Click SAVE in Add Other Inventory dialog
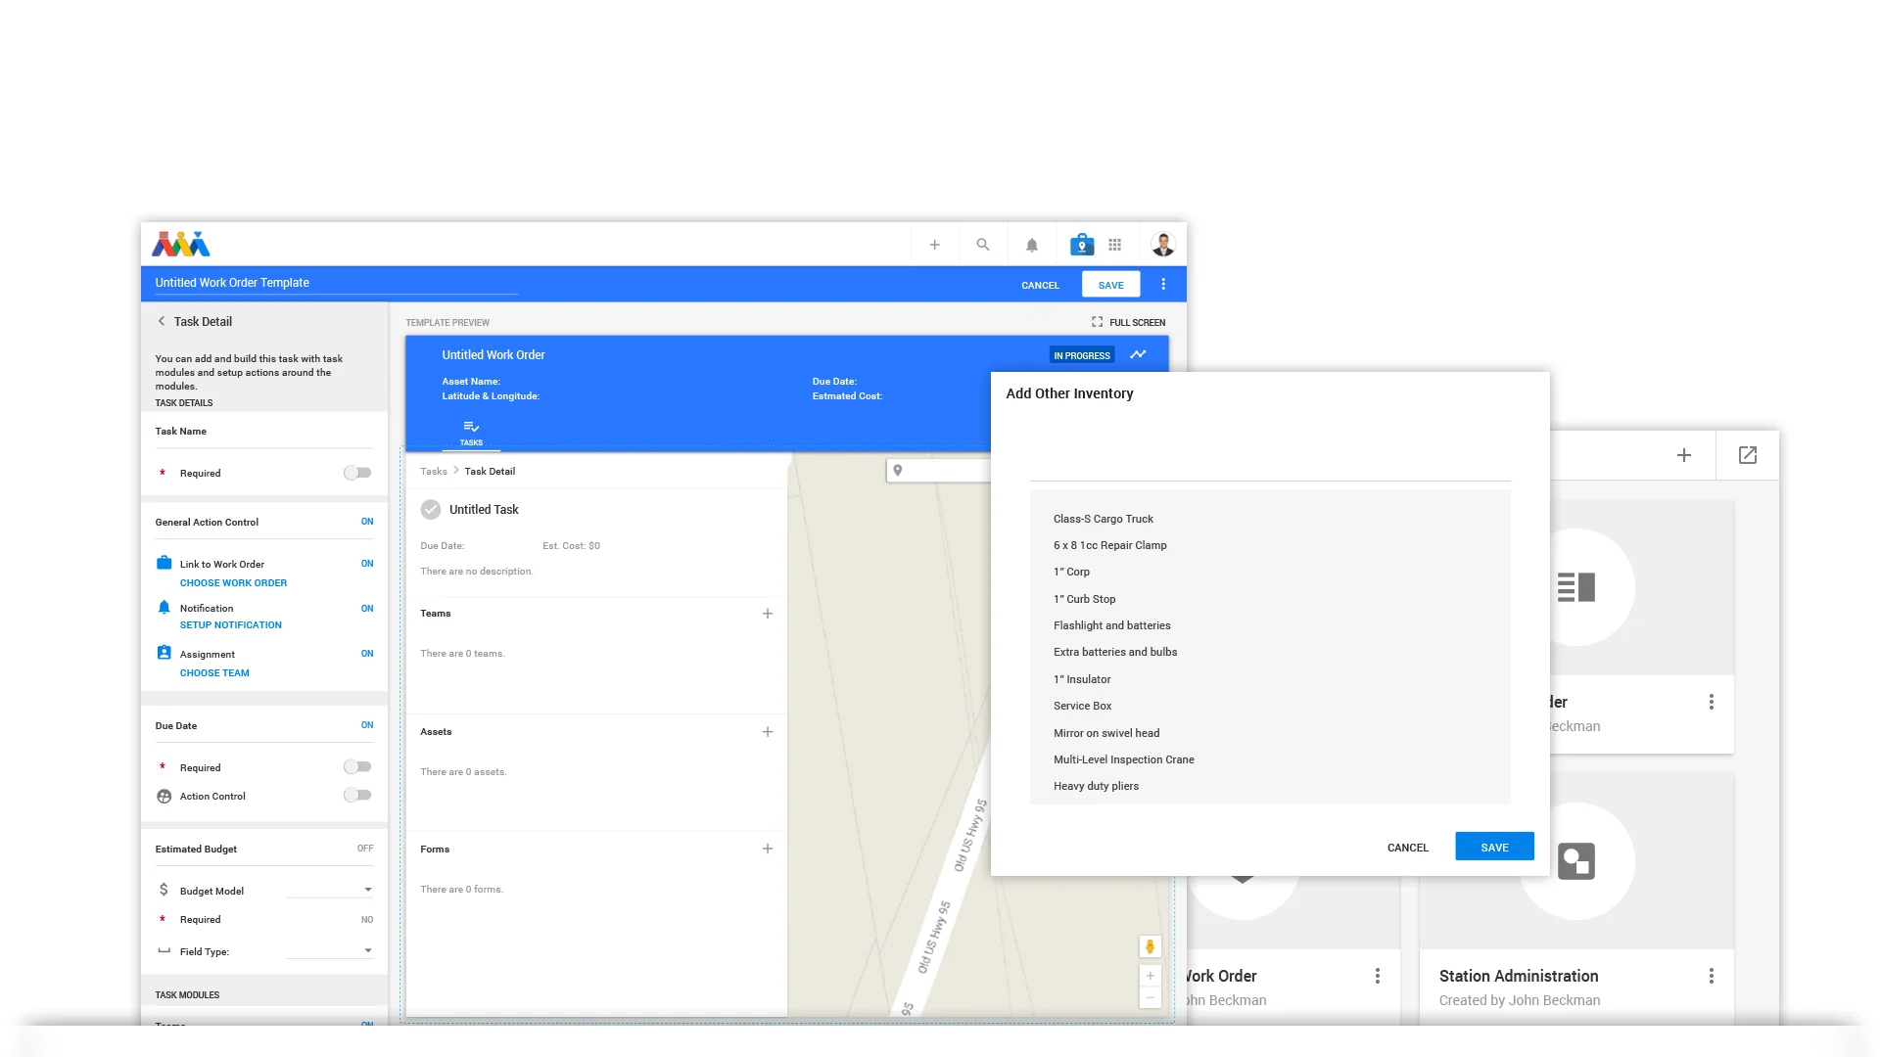The height and width of the screenshot is (1057, 1880). [x=1494, y=847]
